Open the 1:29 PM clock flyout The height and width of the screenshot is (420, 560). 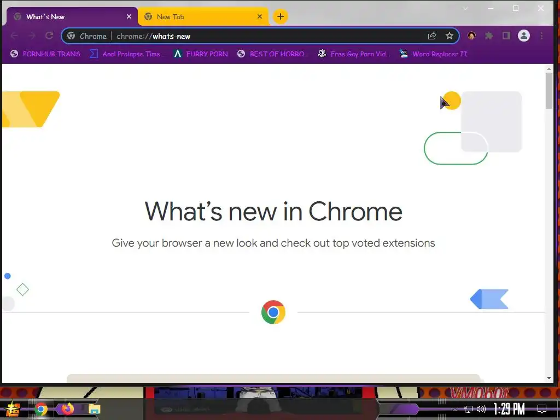click(x=509, y=409)
